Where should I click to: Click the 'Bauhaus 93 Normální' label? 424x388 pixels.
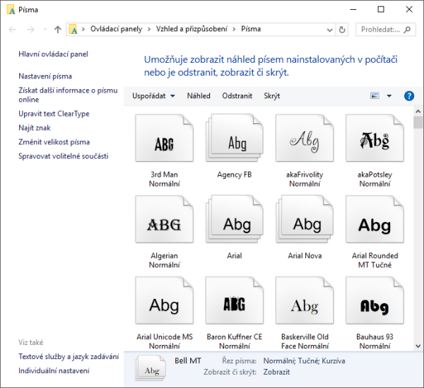point(375,341)
